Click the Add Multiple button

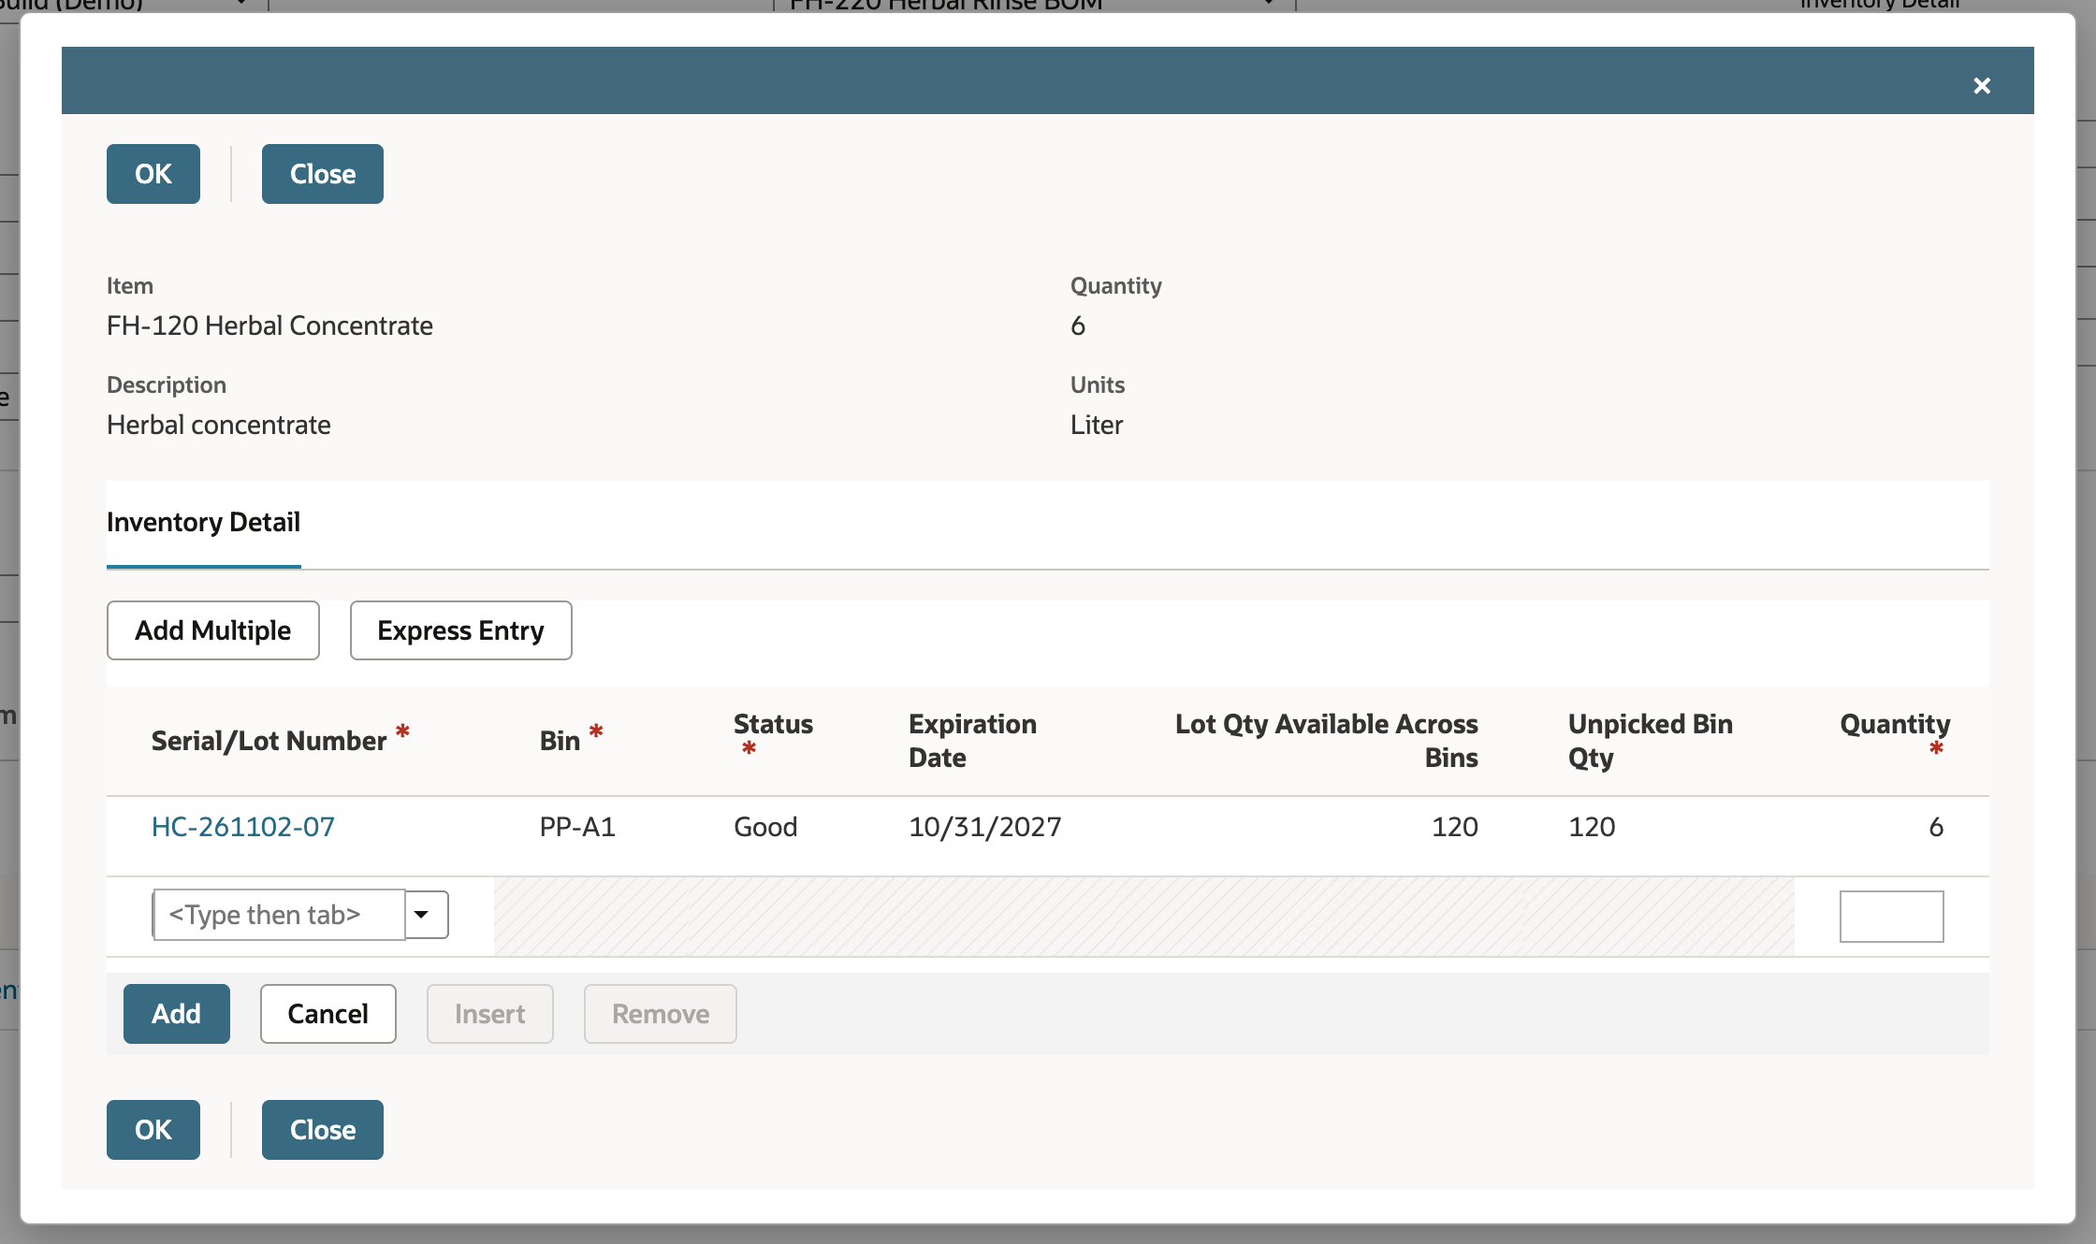(213, 630)
